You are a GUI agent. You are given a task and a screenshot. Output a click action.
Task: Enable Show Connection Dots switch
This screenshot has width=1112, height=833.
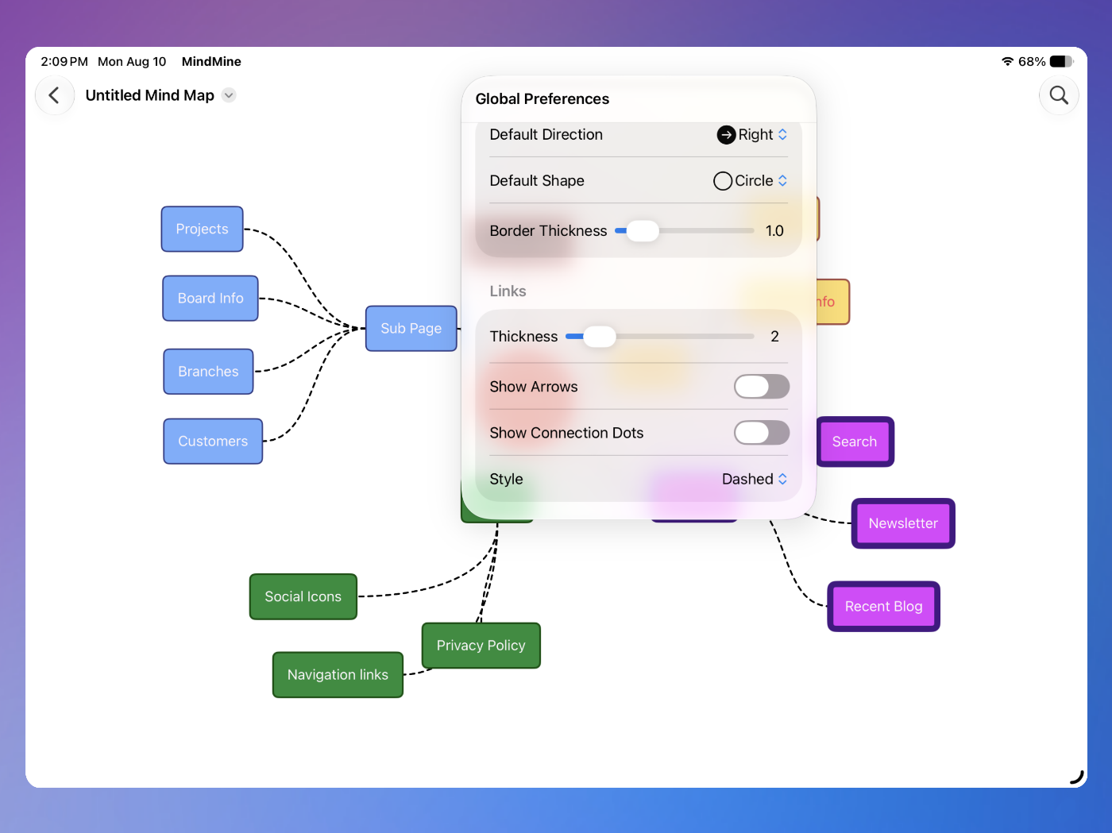[762, 433]
